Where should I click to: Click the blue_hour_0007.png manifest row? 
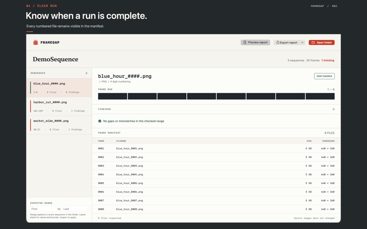click(216, 201)
